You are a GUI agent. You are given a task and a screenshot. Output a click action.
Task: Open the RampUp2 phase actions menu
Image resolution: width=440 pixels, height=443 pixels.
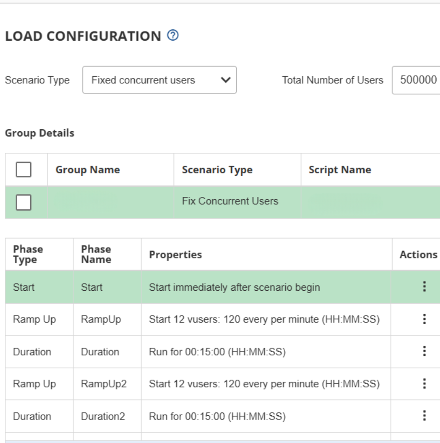coord(424,384)
